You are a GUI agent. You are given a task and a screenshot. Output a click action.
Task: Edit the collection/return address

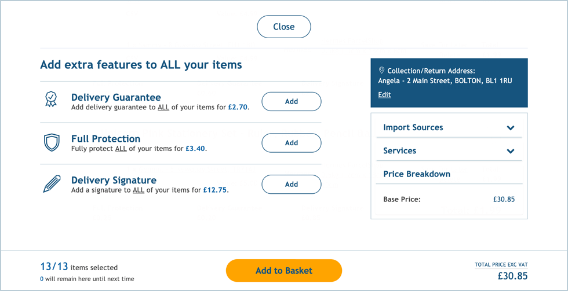[384, 95]
